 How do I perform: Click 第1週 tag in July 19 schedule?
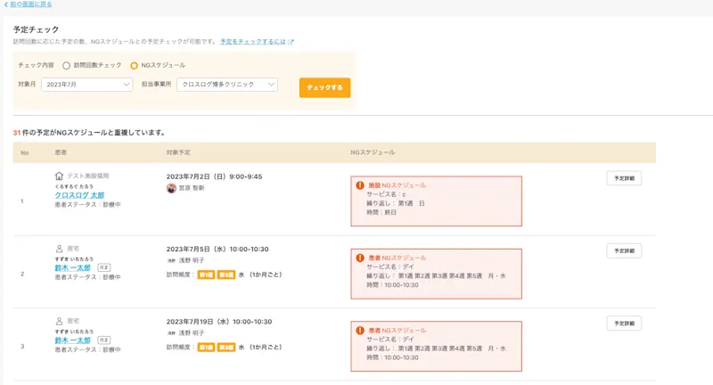coord(206,348)
